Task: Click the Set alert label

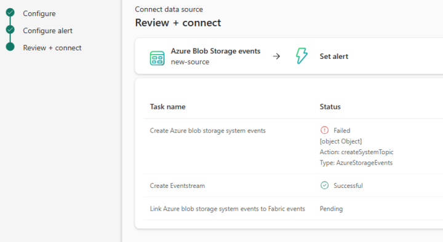Action: click(x=333, y=57)
